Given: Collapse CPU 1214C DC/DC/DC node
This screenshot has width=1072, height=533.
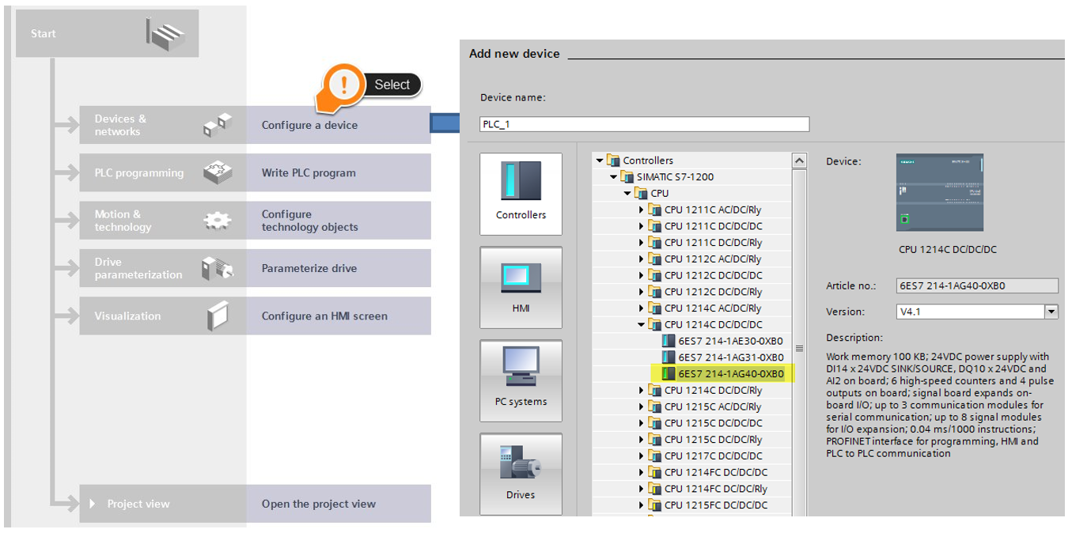Looking at the screenshot, I should pyautogui.click(x=642, y=325).
